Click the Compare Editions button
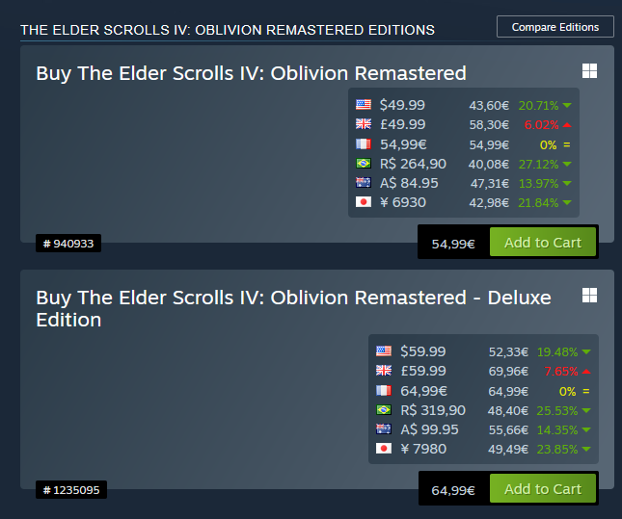622x519 pixels. coord(554,27)
